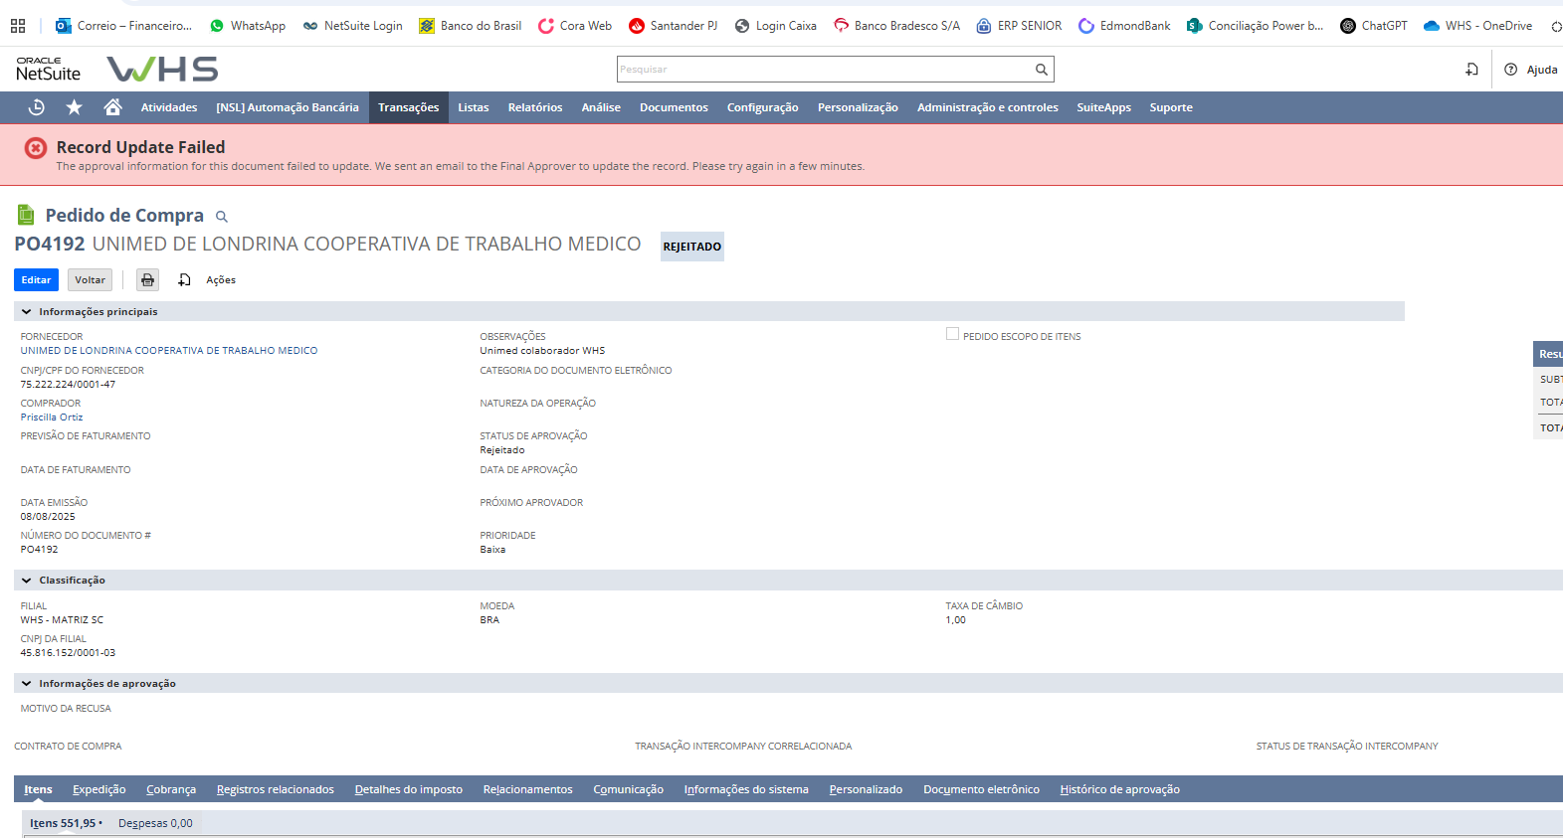Screen dimensions: 1563x838
Task: Click into the Pesquisar search field
Action: 824,70
